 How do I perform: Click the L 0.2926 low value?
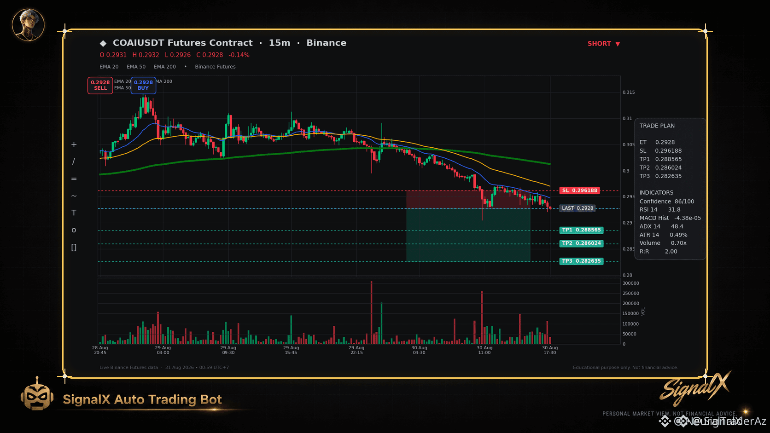point(178,55)
